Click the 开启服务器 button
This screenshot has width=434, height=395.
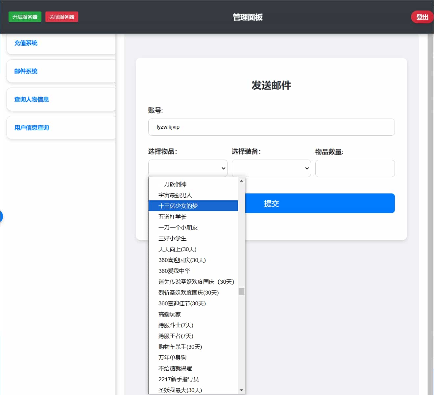click(x=25, y=17)
